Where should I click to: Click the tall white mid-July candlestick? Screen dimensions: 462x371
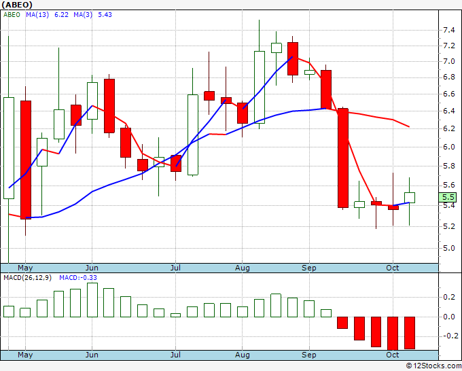[193, 135]
